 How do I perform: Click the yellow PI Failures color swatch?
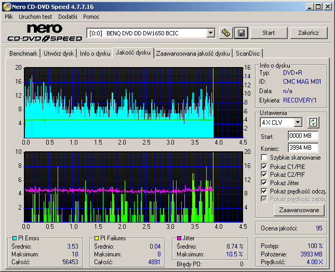pos(97,238)
